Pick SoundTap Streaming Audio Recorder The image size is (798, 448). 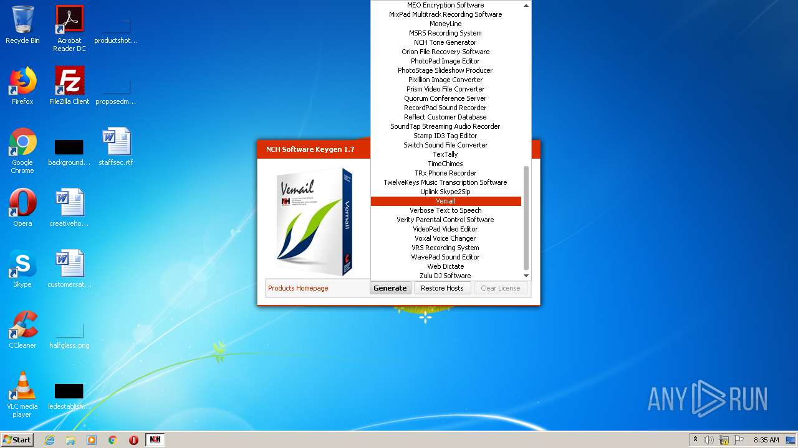tap(446, 126)
